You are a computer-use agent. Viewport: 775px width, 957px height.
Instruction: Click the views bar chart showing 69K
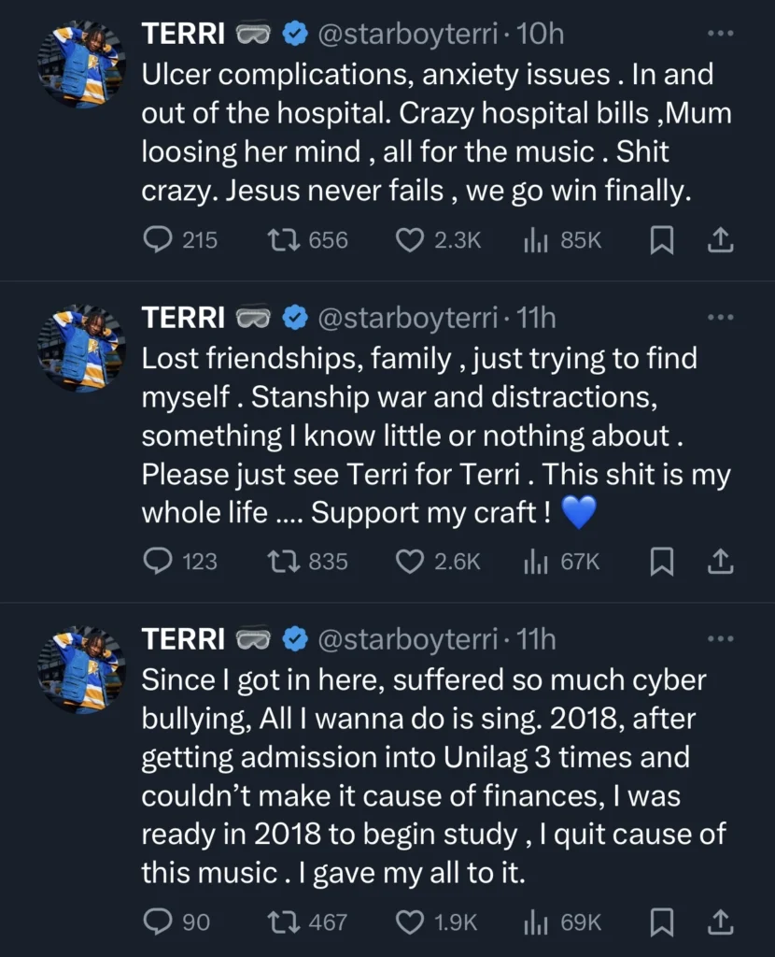pyautogui.click(x=535, y=922)
